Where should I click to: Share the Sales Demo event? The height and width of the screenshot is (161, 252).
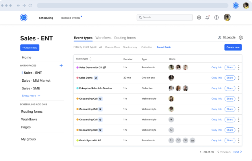[x=230, y=78]
